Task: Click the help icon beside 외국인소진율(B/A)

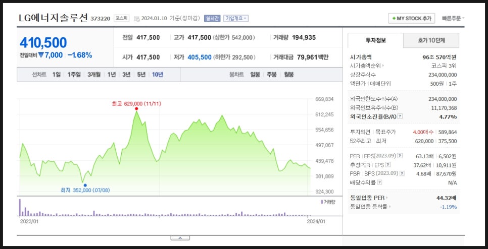Action: (400, 116)
